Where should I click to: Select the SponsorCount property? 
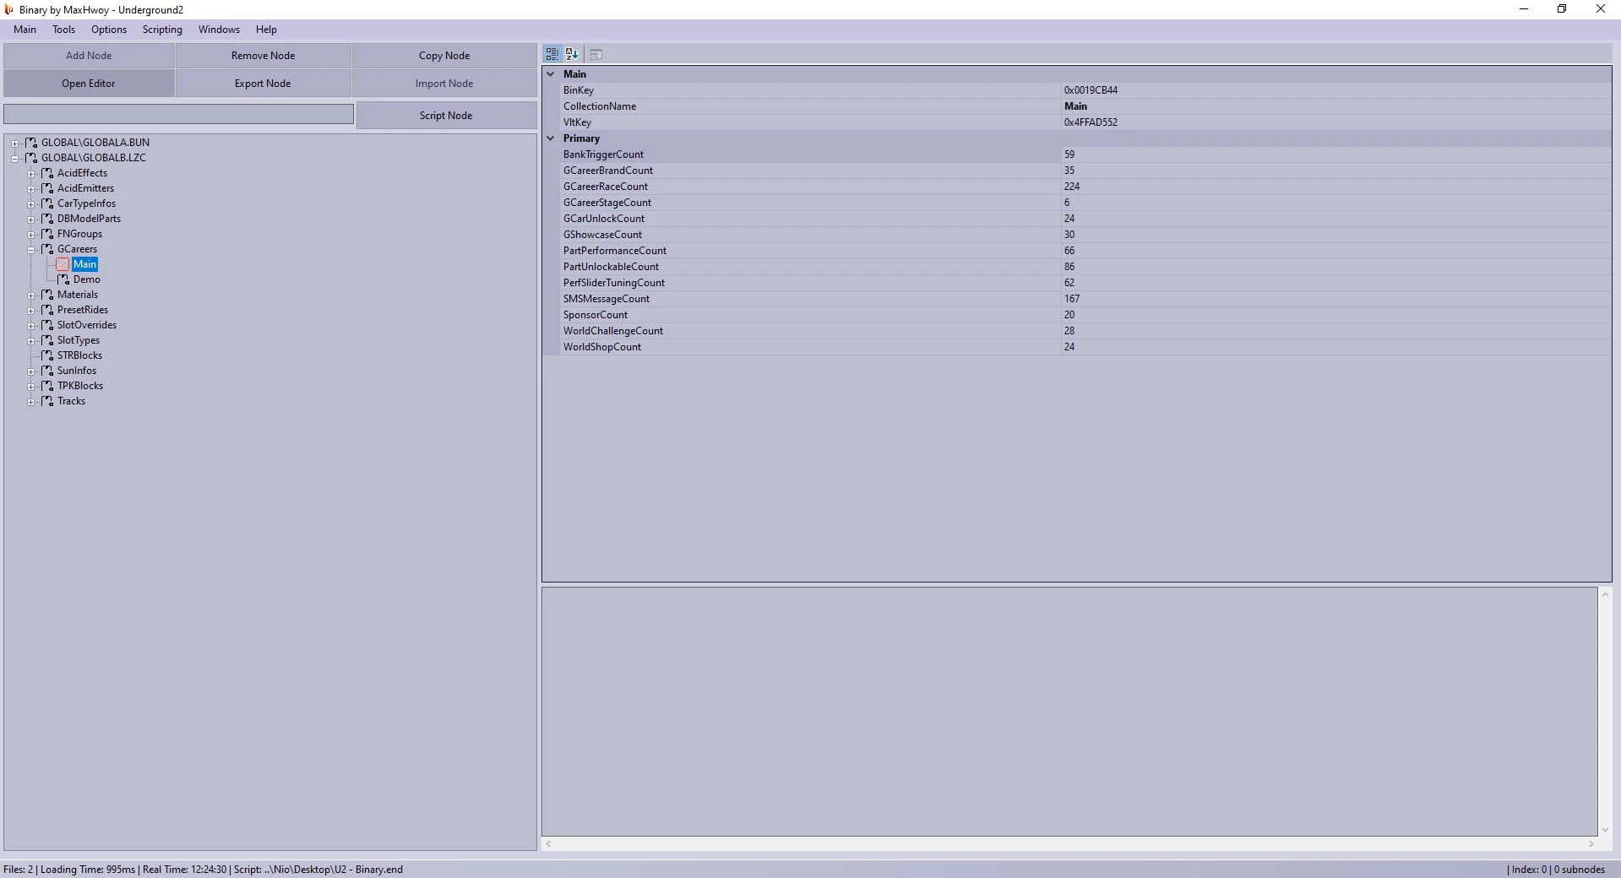(596, 315)
